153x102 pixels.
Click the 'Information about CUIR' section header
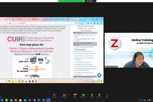click(85, 77)
